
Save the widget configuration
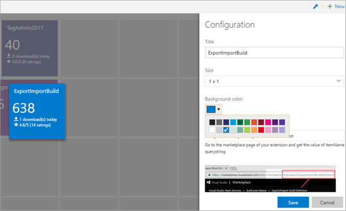coord(293,202)
